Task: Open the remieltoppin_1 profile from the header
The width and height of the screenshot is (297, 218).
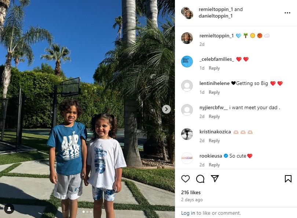Action: [x=216, y=9]
